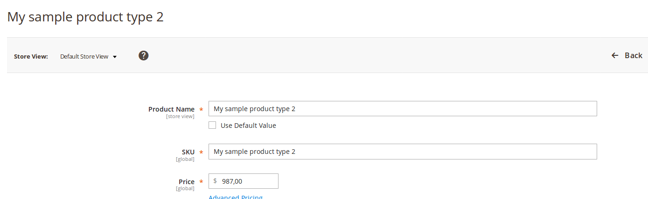648x199 pixels.
Task: Click the Store View label
Action: coord(31,57)
